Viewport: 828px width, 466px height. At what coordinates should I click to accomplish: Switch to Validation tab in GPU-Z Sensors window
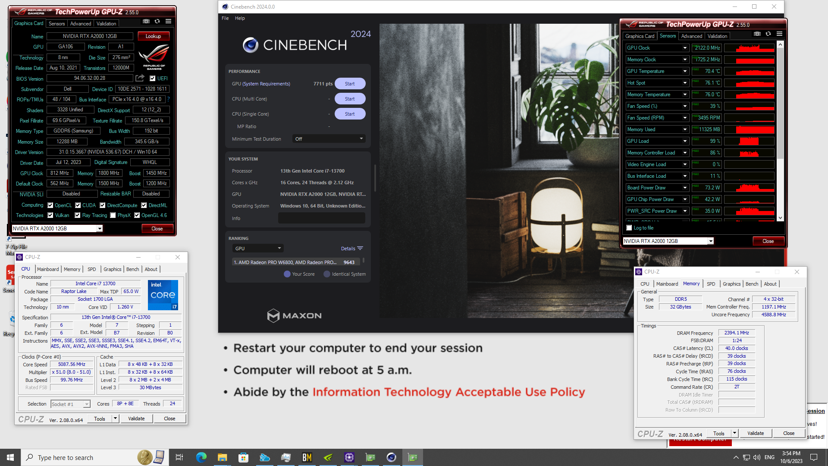717,36
